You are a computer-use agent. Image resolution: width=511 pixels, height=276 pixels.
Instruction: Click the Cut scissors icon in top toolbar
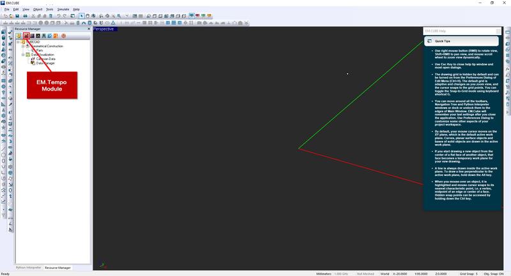tap(33, 16)
